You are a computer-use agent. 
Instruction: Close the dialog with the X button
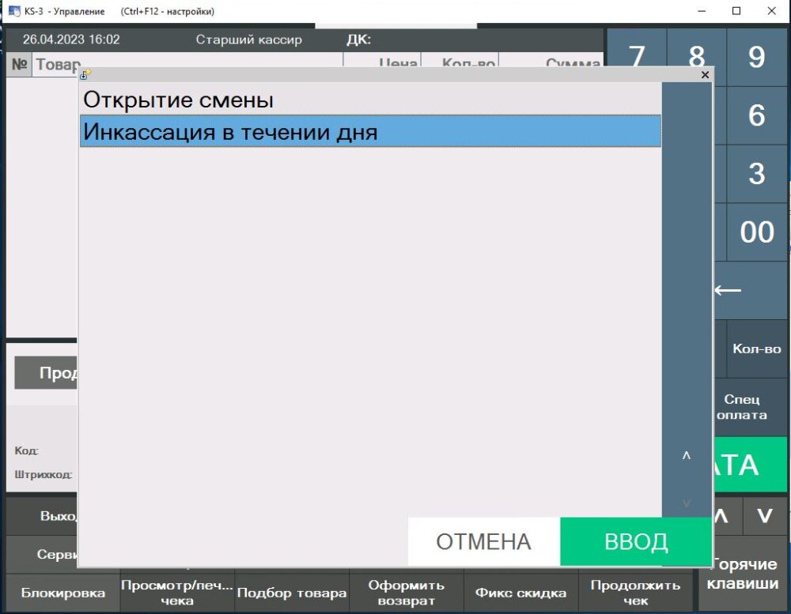click(x=706, y=74)
